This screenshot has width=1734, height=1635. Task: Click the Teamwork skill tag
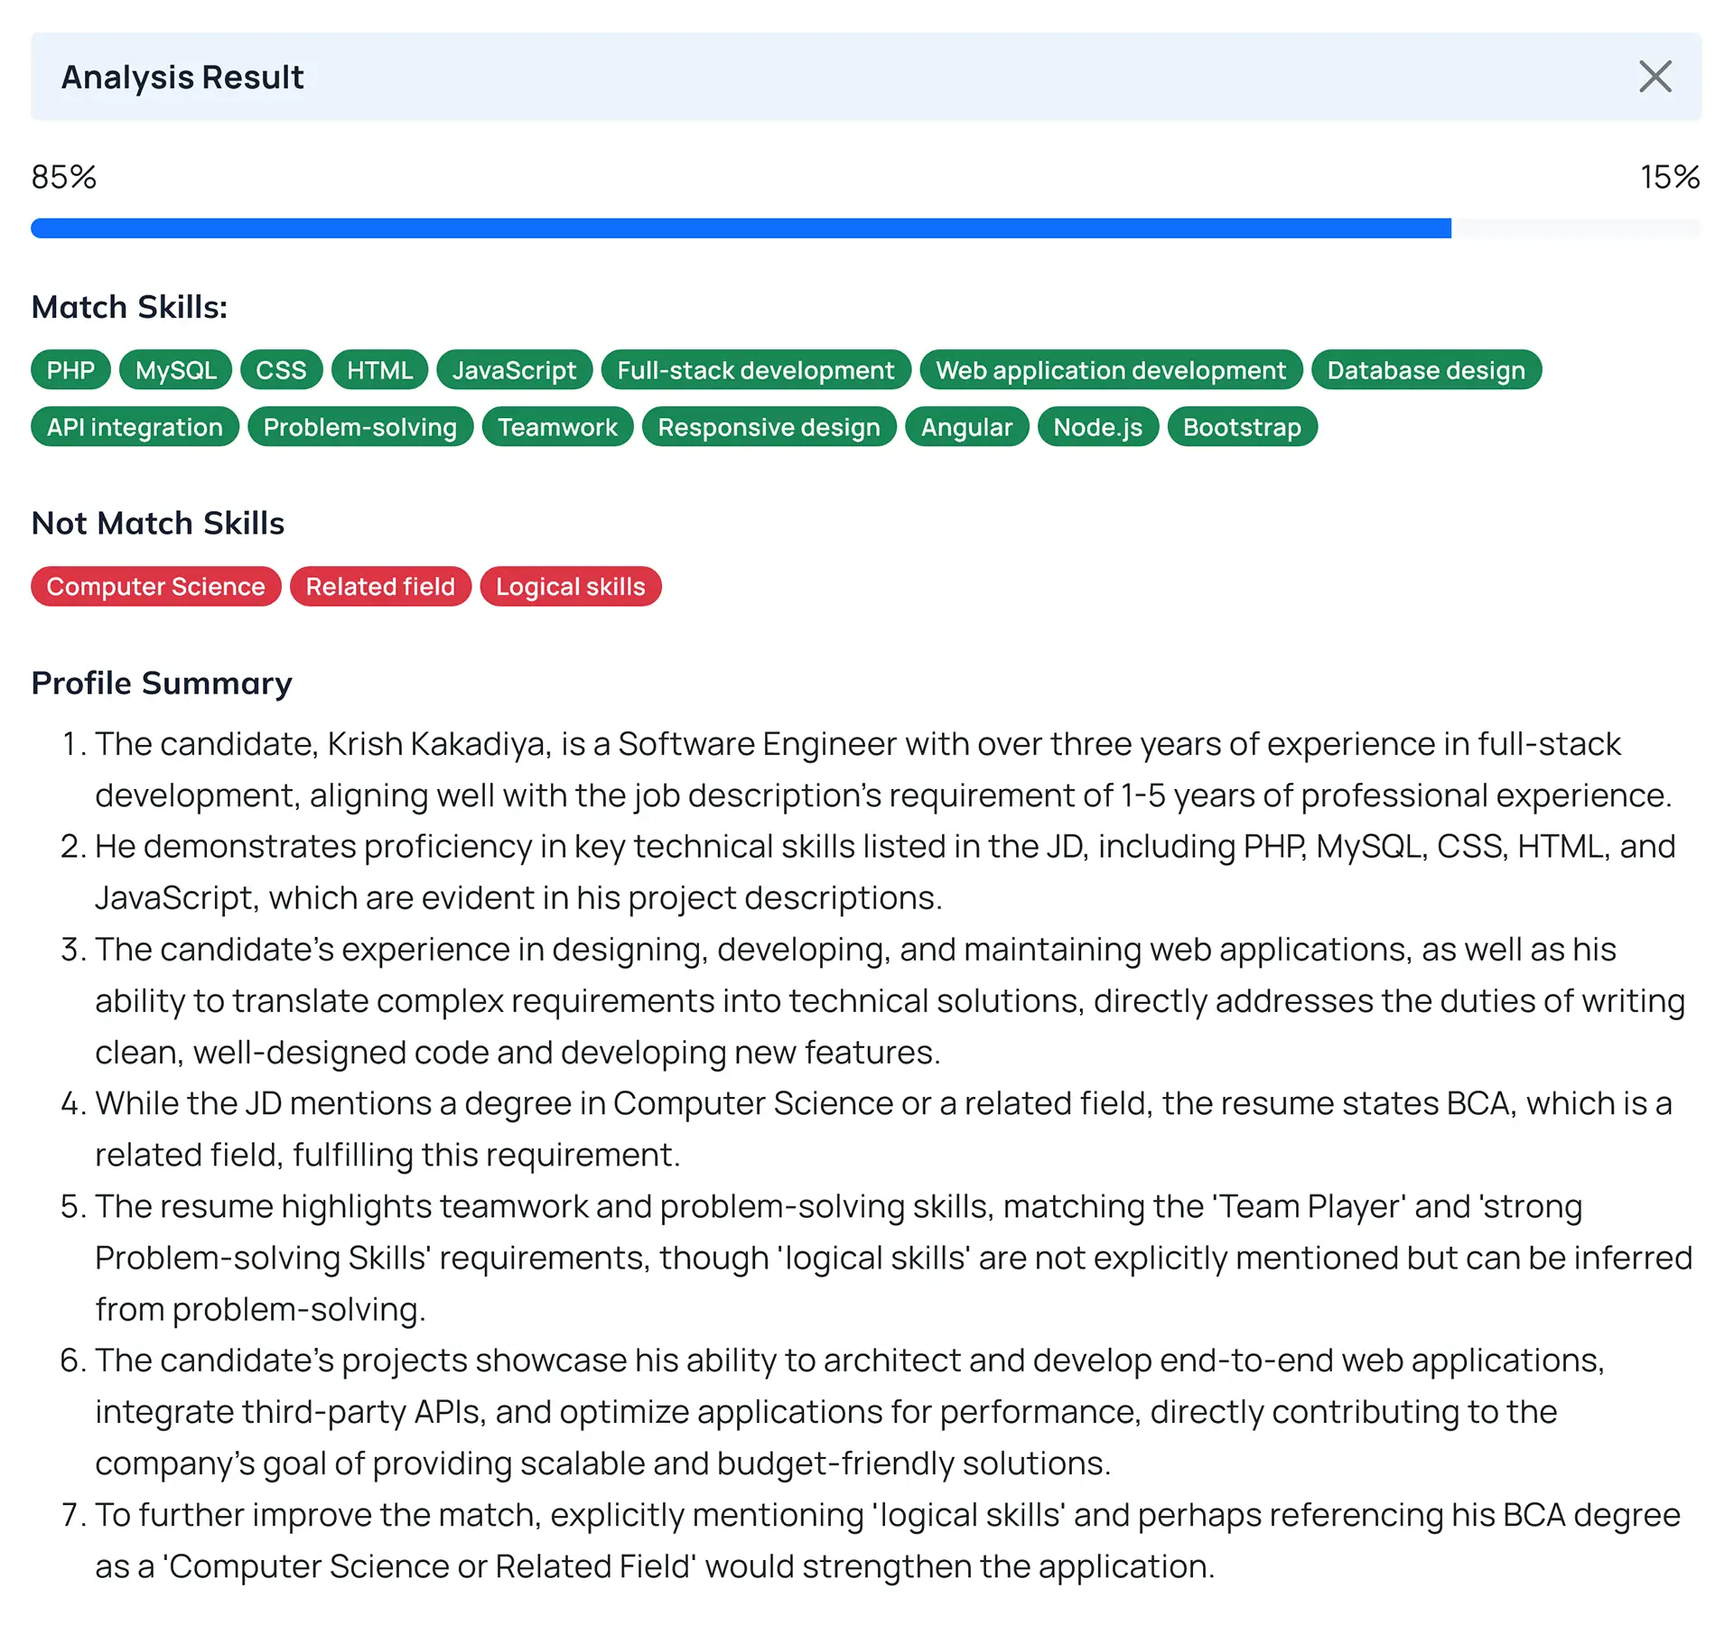[x=557, y=427]
